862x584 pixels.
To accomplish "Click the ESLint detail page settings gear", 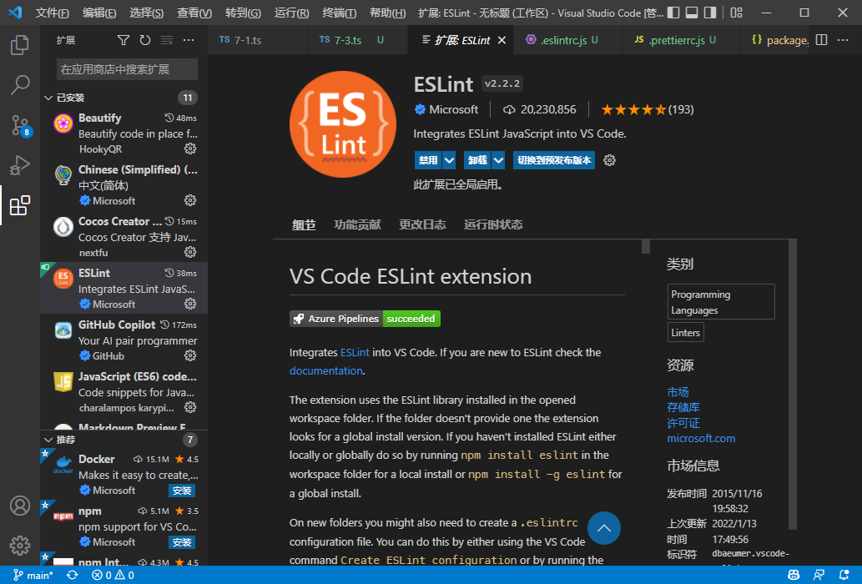I will [x=609, y=160].
